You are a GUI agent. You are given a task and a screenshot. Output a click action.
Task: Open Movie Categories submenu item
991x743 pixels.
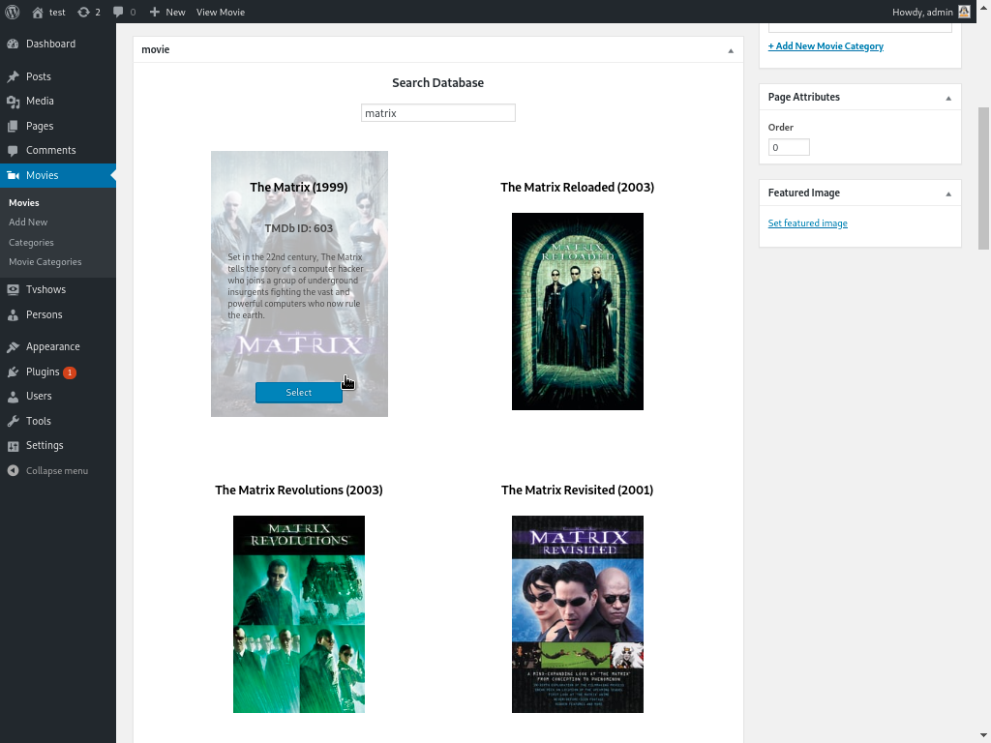point(45,262)
